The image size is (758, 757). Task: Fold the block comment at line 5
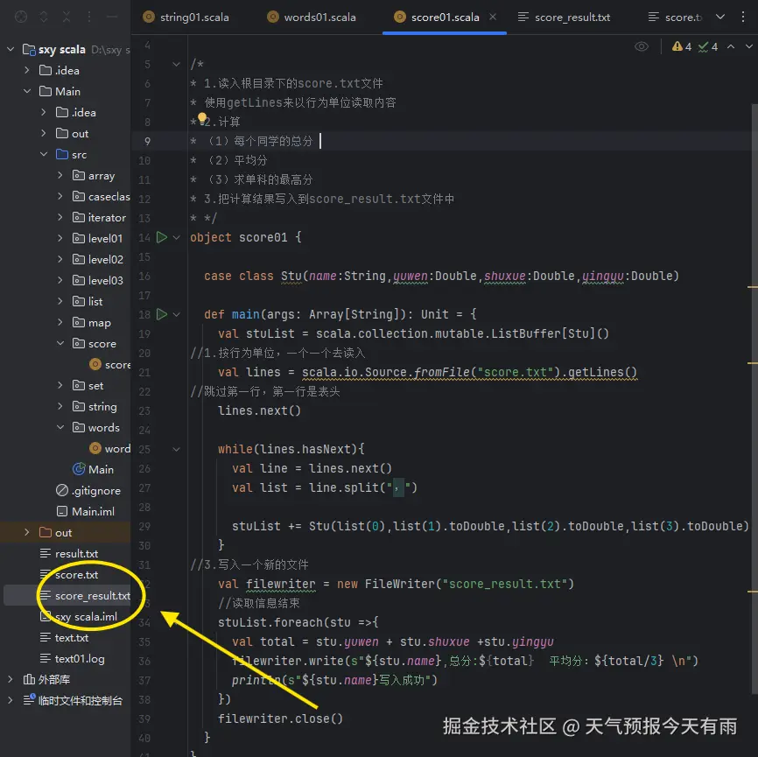(x=177, y=64)
